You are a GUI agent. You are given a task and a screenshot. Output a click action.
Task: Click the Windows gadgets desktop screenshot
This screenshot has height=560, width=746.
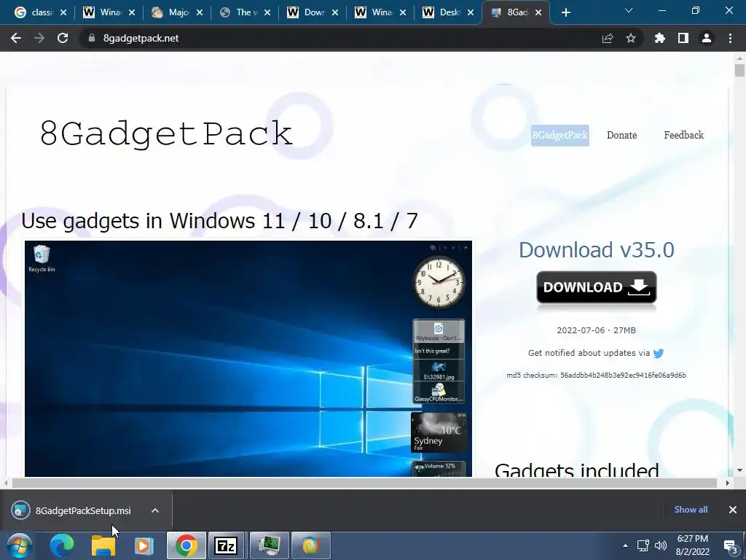point(248,358)
